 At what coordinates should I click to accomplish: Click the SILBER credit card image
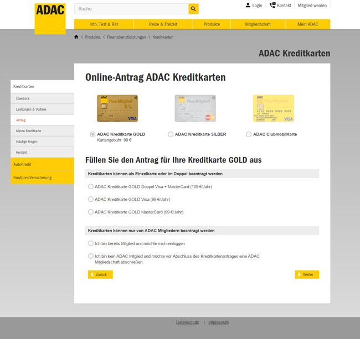pyautogui.click(x=196, y=108)
